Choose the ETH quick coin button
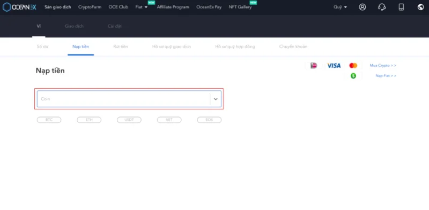429x210 pixels. point(89,120)
